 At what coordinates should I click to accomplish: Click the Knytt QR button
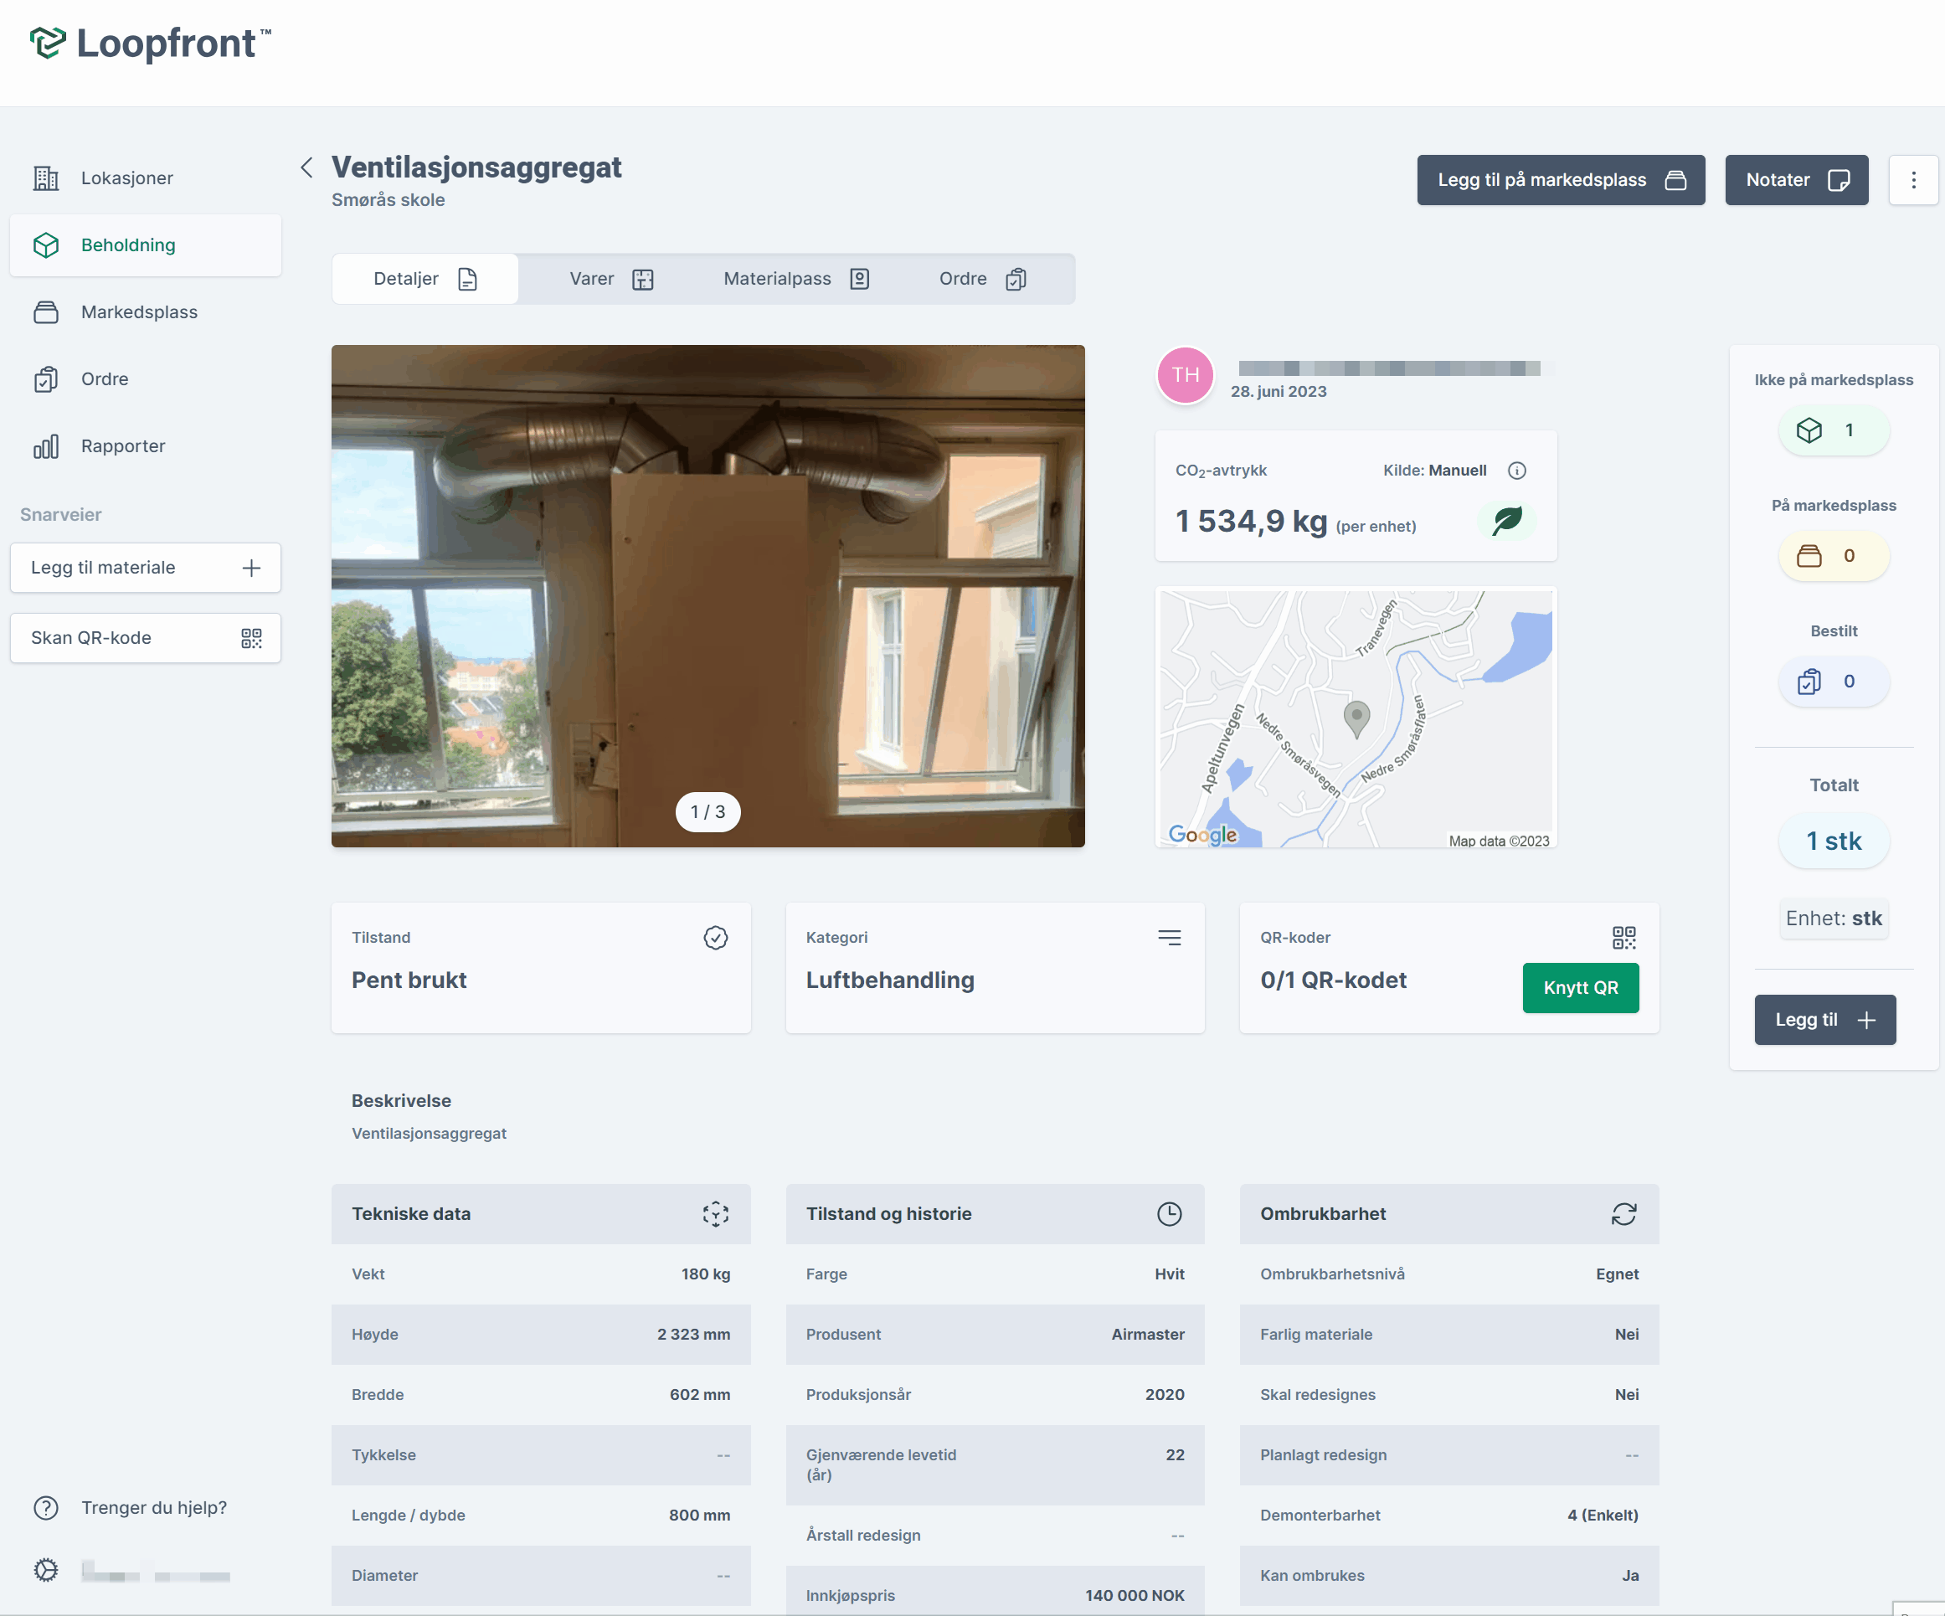pos(1580,988)
